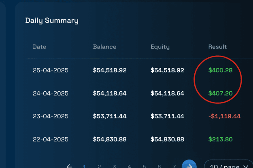This screenshot has width=253, height=168.
Task: Click the Equity column header
Action: pyautogui.click(x=160, y=47)
